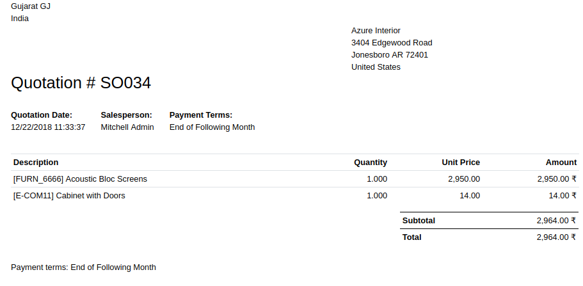This screenshot has height=286, width=583.
Task: Click the 2,950.00 unit price value
Action: click(464, 179)
